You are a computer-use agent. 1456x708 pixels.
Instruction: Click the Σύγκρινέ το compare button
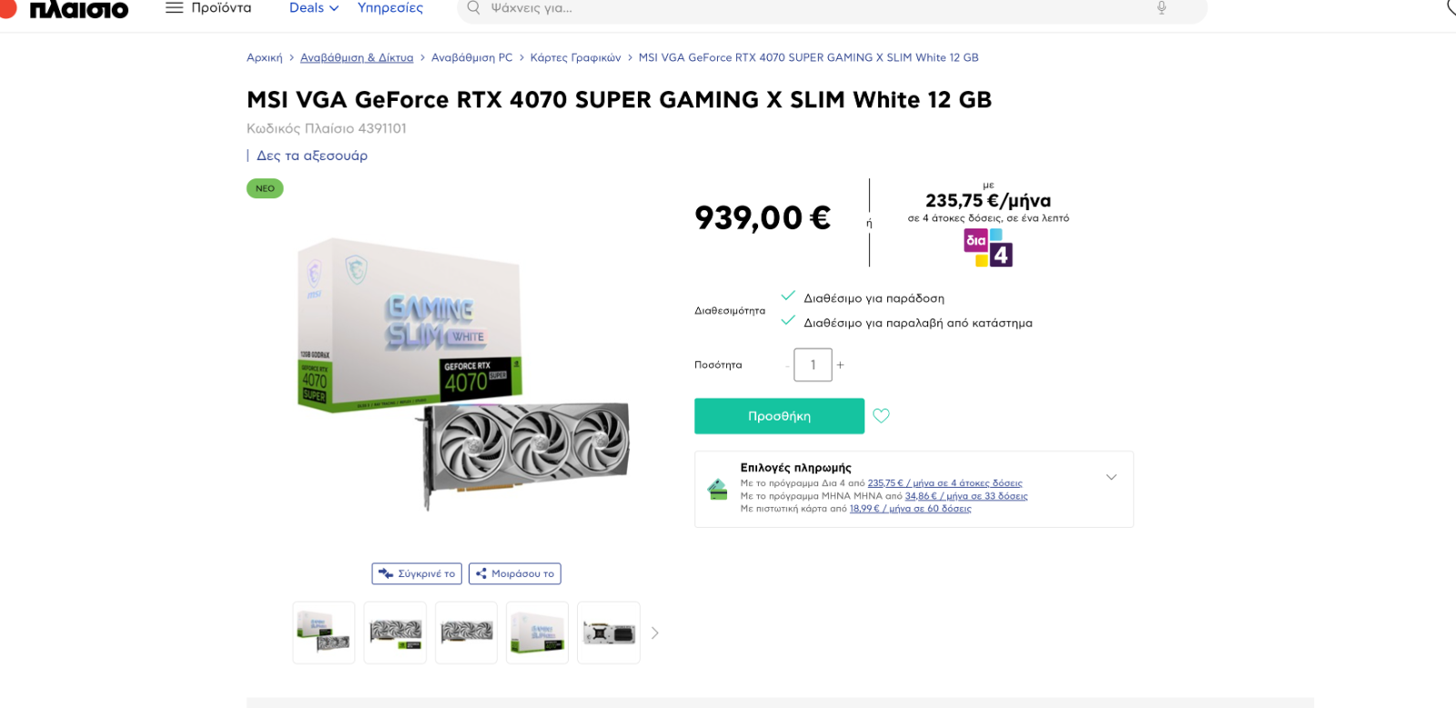point(418,573)
